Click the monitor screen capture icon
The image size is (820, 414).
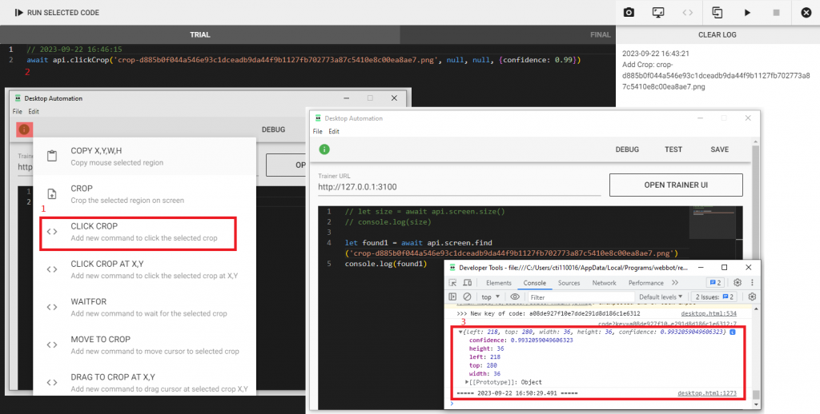point(658,13)
